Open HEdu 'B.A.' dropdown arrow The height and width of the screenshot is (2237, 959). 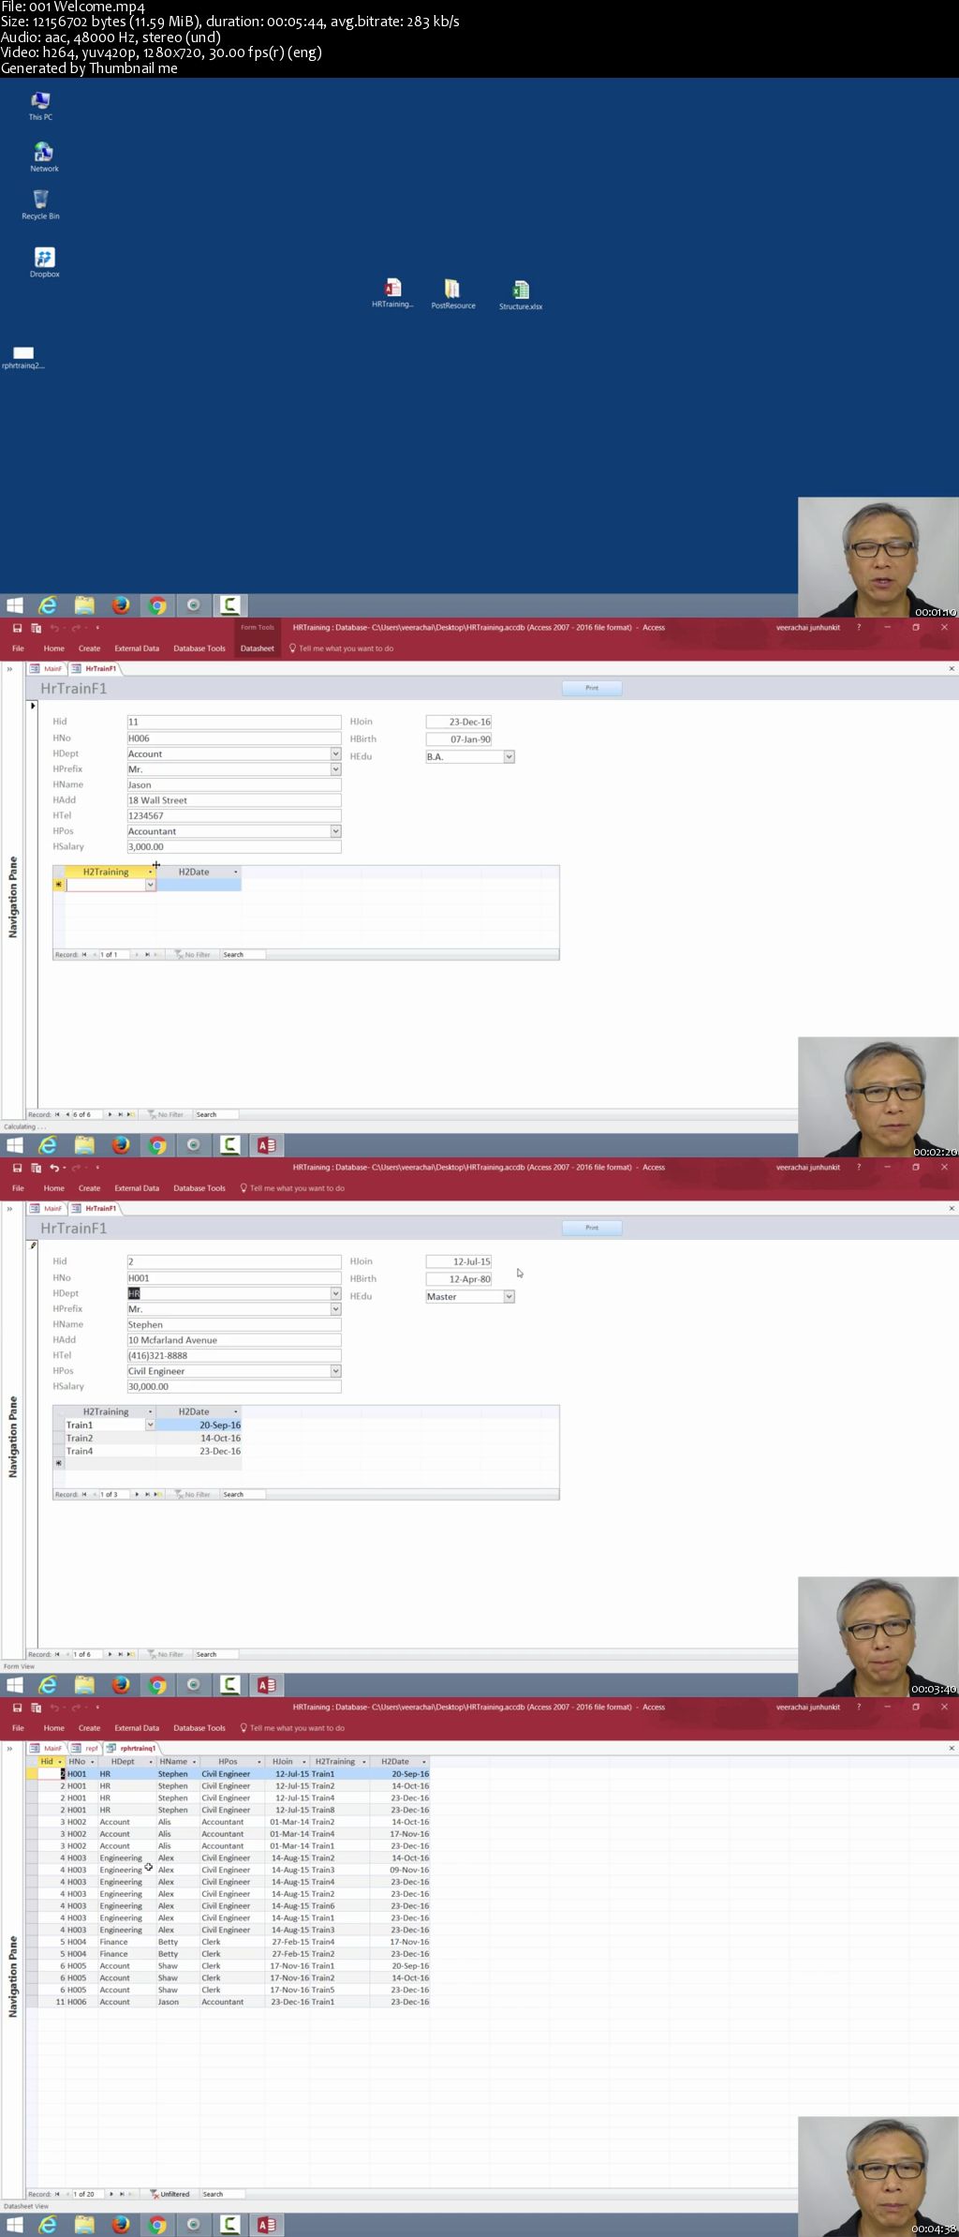tap(509, 756)
